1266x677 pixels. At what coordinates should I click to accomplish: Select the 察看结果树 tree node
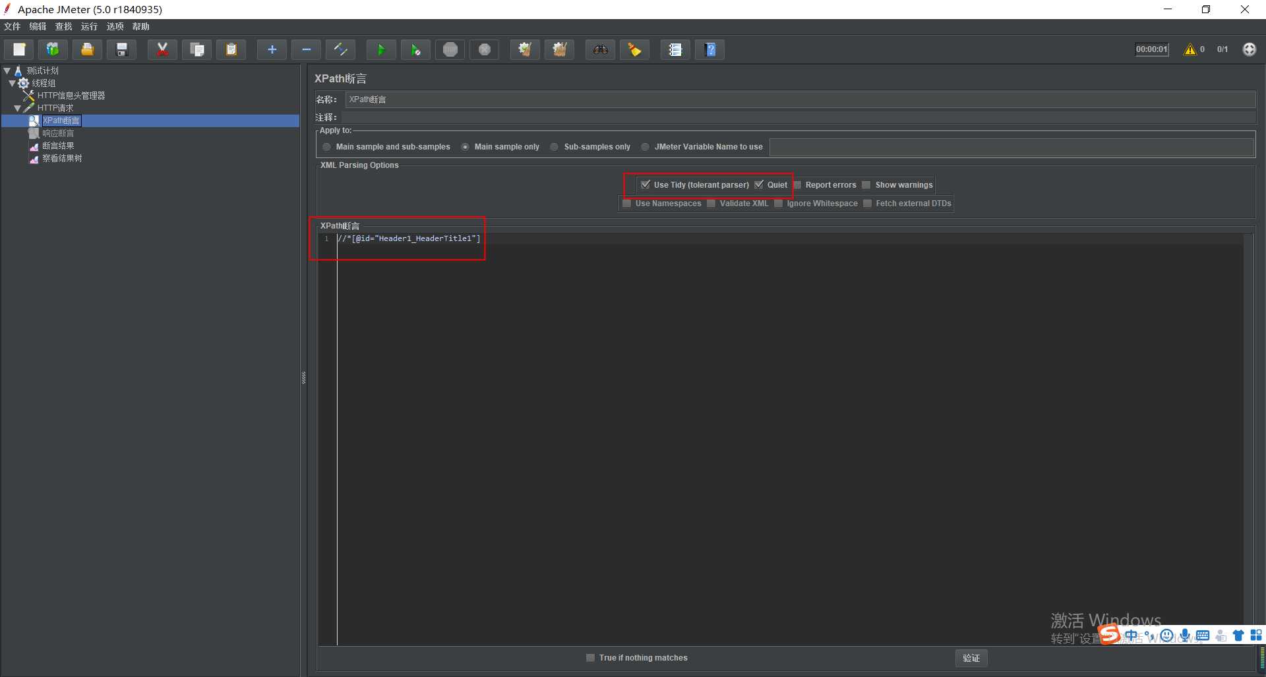click(55, 158)
